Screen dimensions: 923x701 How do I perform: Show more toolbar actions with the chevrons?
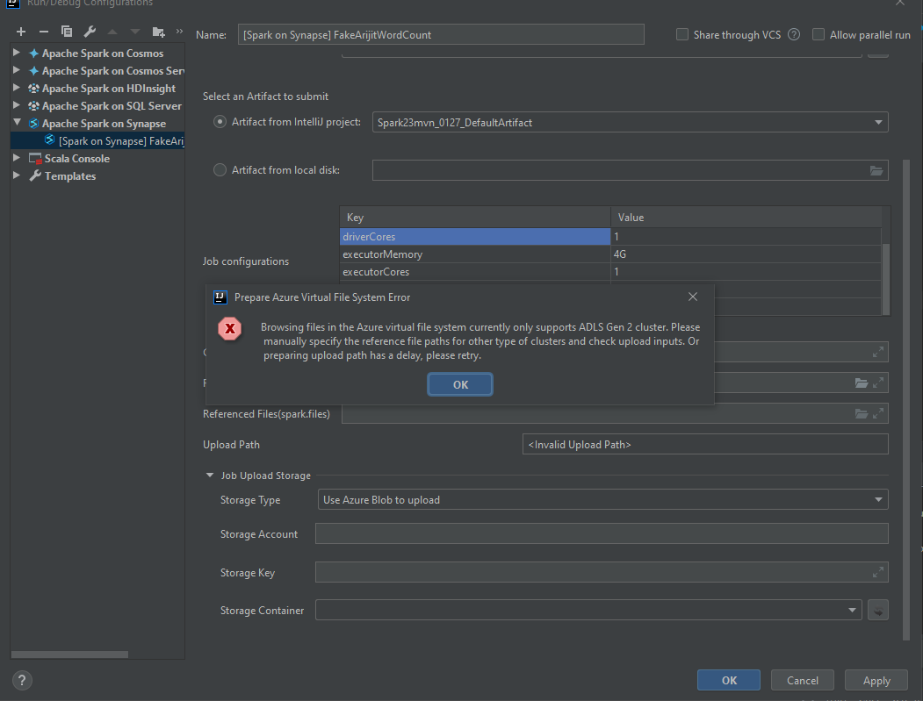tap(179, 32)
